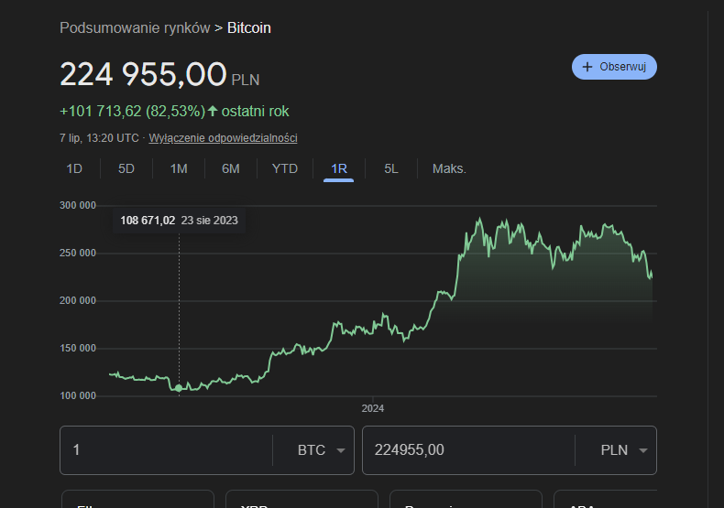Open the BTC currency dropdown

[322, 450]
